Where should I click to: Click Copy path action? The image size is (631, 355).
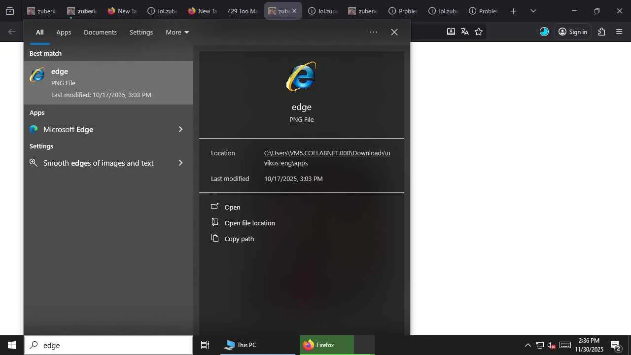click(239, 239)
